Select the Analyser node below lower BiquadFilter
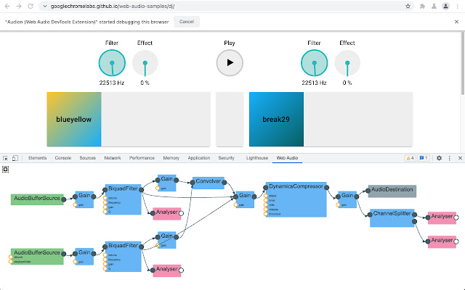 (x=166, y=270)
